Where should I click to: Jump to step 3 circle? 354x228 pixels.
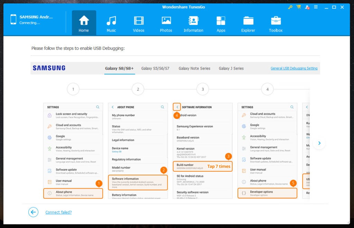(203, 89)
